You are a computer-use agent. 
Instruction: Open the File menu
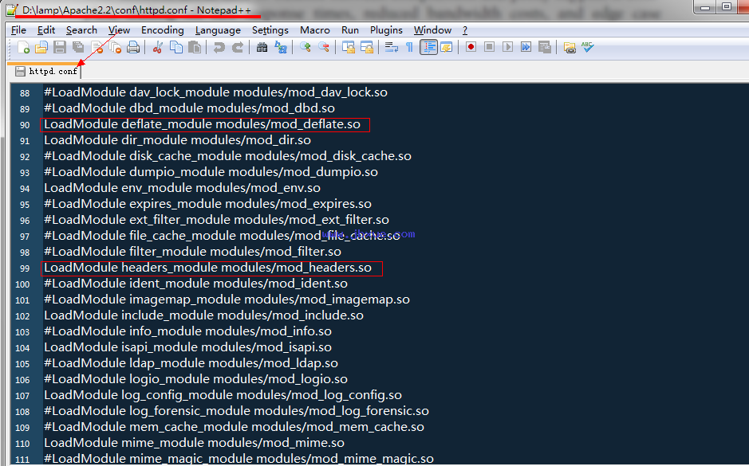click(x=18, y=30)
